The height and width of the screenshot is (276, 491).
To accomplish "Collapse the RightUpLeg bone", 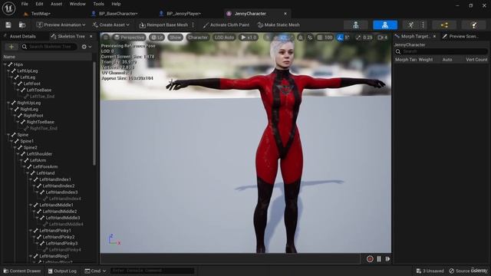I will pyautogui.click(x=8, y=103).
